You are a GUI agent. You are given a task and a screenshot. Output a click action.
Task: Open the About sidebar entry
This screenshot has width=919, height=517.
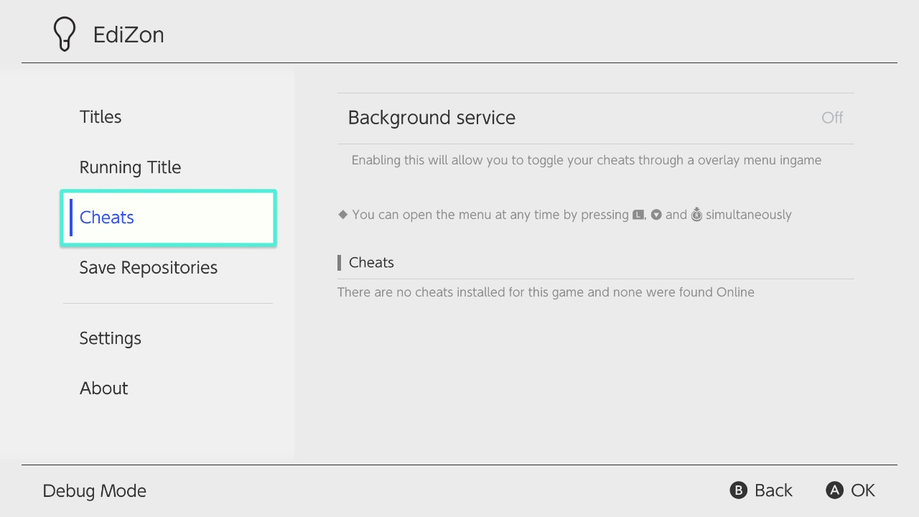point(168,388)
